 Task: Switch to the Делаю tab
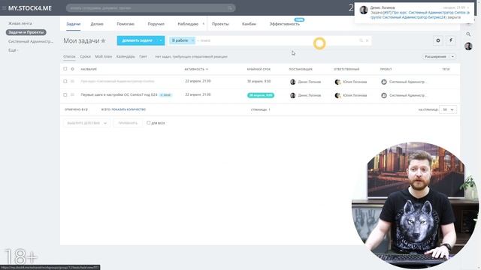pos(97,24)
